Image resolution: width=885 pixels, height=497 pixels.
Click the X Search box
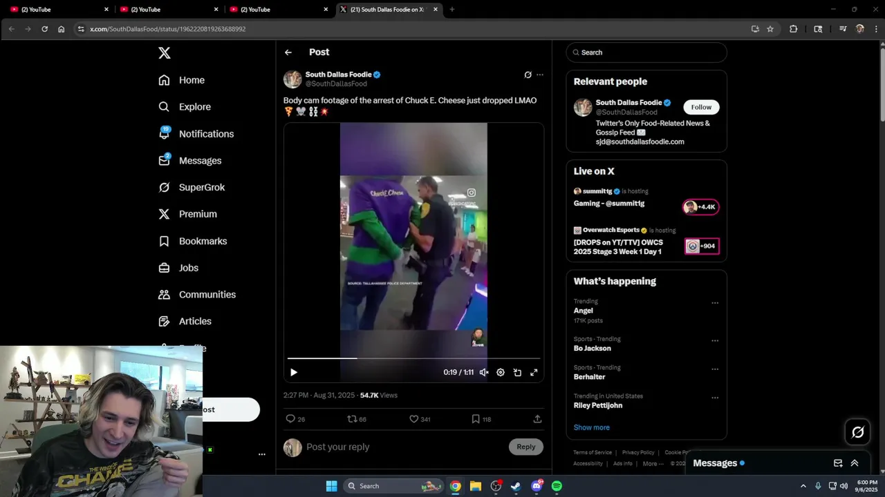click(x=646, y=52)
